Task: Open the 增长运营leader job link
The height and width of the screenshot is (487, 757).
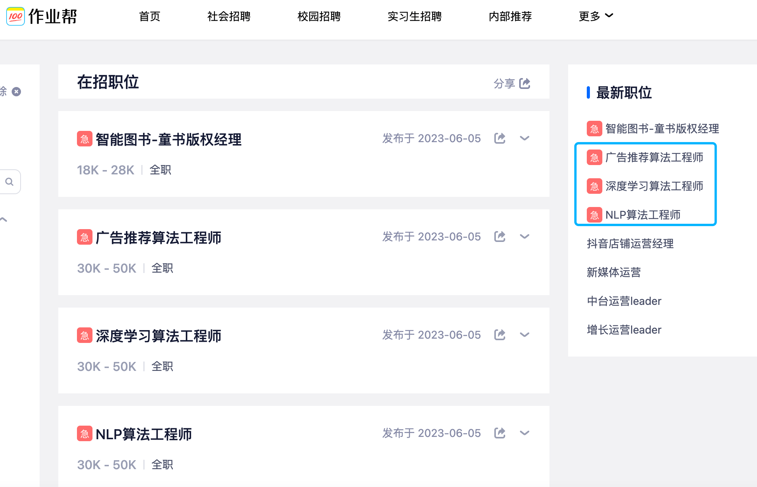Action: (624, 329)
